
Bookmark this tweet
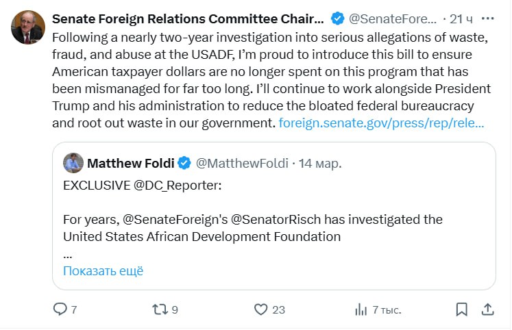(461, 309)
